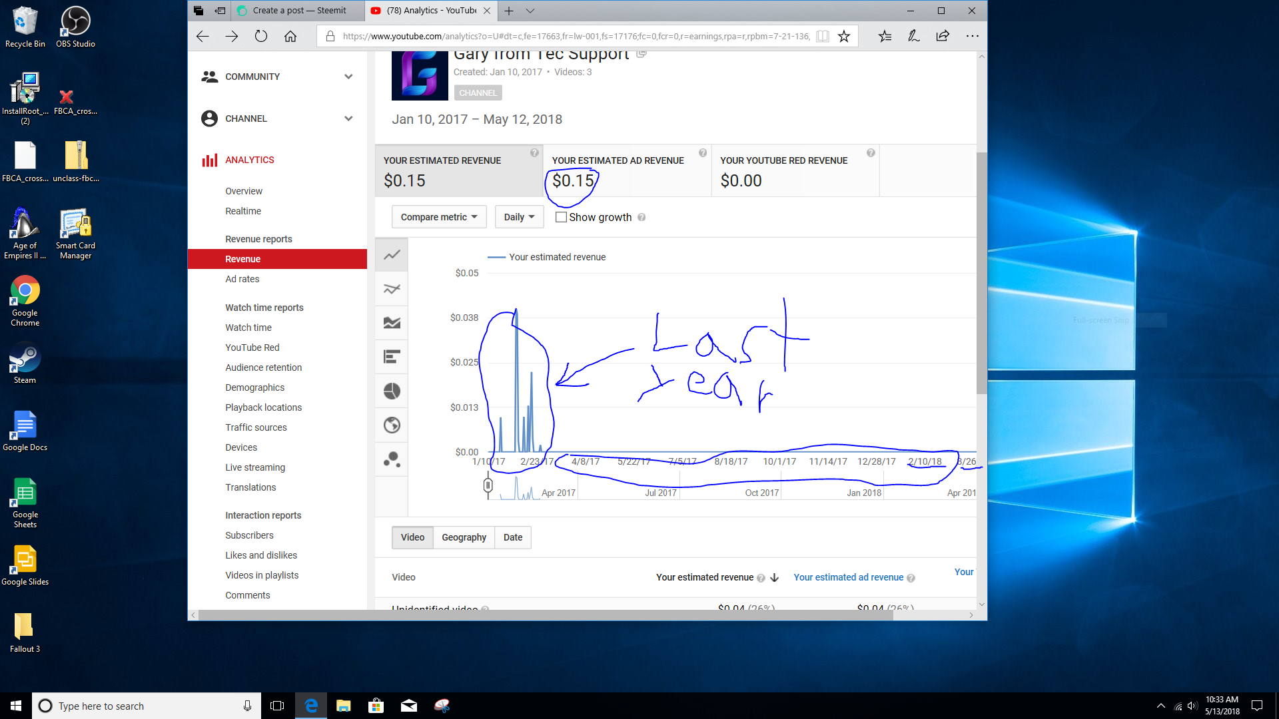Image resolution: width=1279 pixels, height=719 pixels.
Task: Open reading view book icon
Action: tap(823, 36)
